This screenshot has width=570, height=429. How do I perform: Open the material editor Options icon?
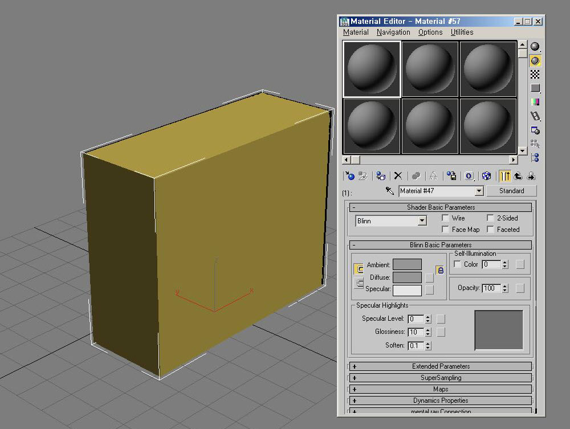535,130
